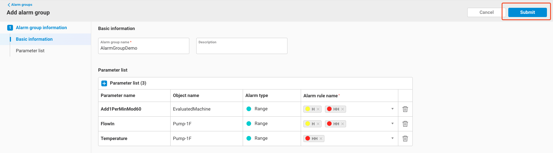
Task: Cancel adding the alarm group
Action: coord(486,12)
